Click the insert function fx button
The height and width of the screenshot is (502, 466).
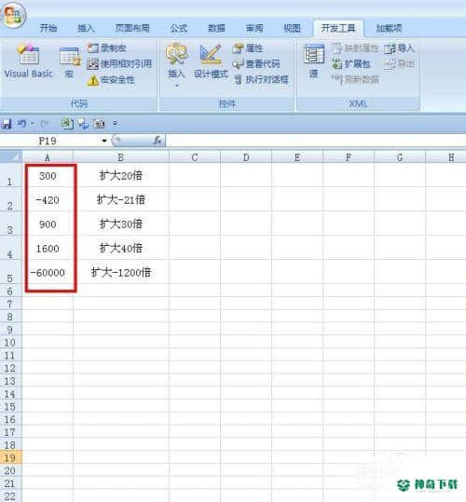pyautogui.click(x=158, y=141)
